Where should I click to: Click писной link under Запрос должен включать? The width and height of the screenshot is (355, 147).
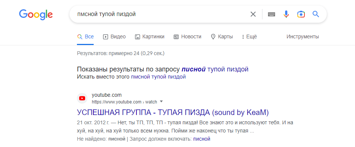[x=202, y=139]
